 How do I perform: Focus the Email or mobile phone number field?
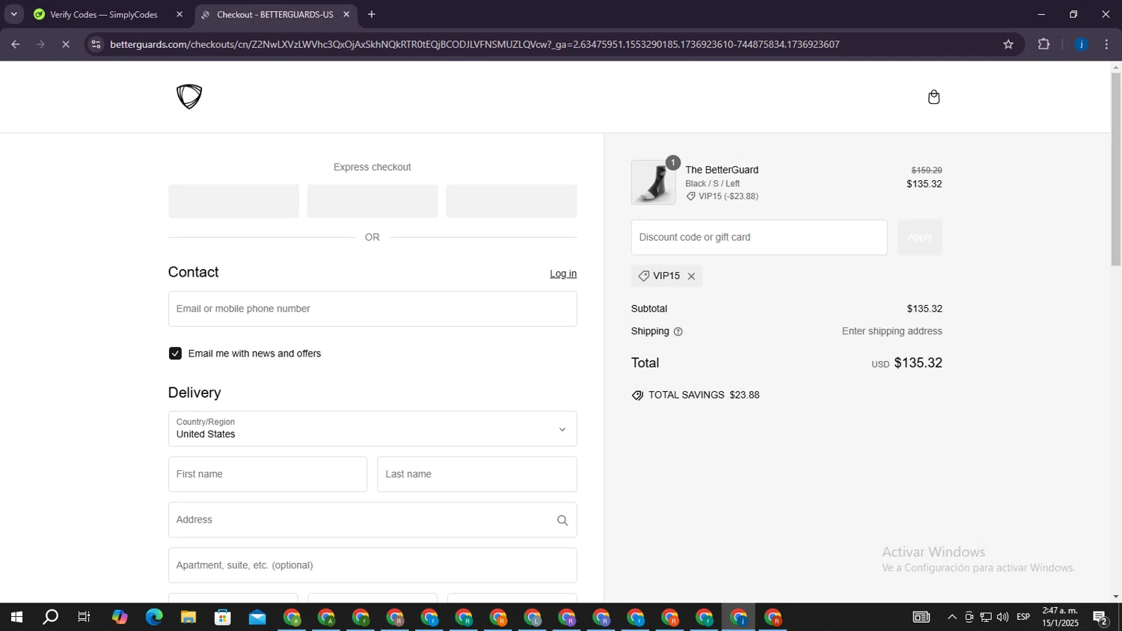[373, 309]
